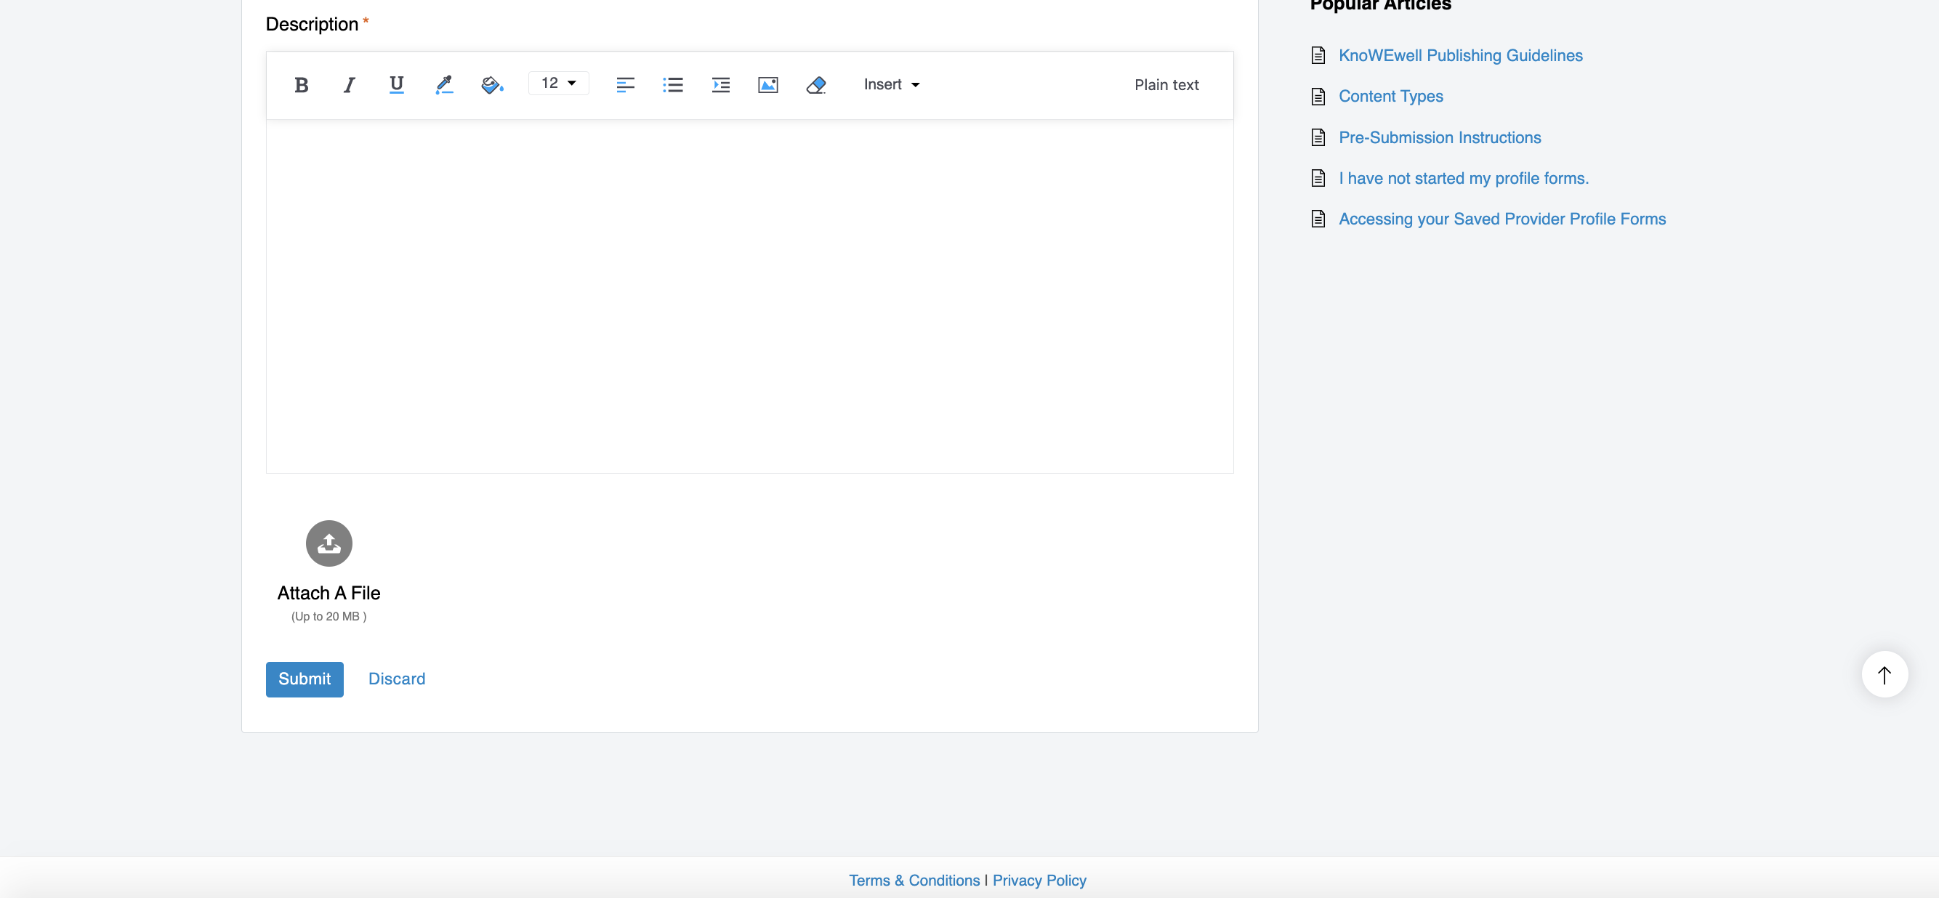The height and width of the screenshot is (898, 1939).
Task: Open the font color picker
Action: point(444,85)
